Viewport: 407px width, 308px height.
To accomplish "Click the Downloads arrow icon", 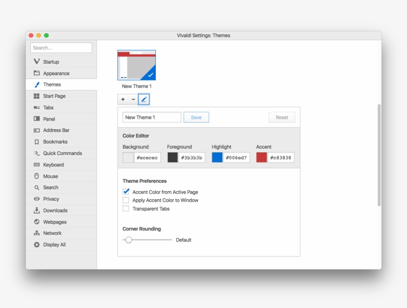I will (37, 210).
